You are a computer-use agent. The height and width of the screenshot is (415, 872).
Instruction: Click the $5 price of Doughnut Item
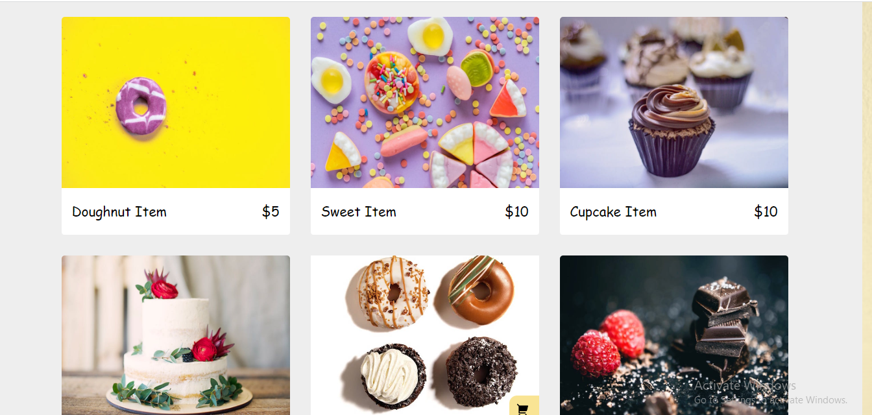(x=271, y=211)
